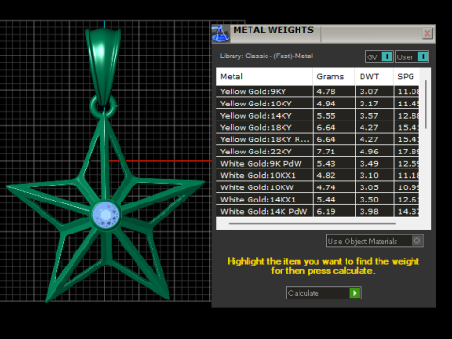Select Yellow Gold:9KY row

click(x=317, y=91)
